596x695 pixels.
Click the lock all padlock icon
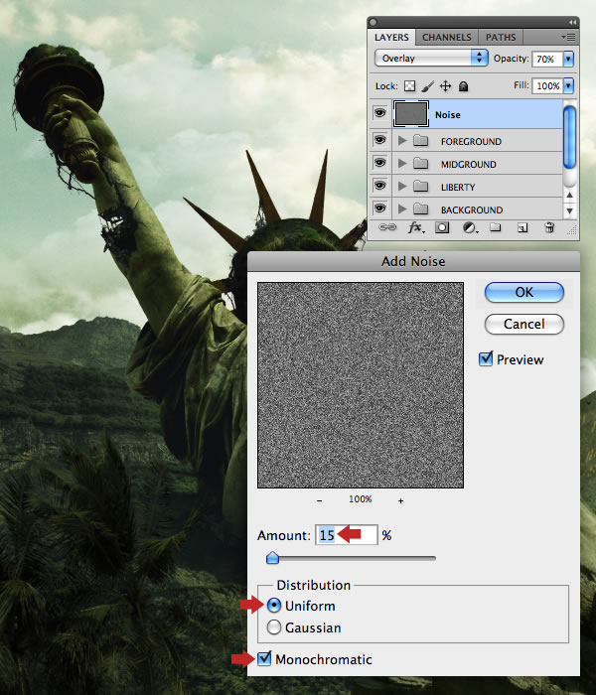[464, 86]
